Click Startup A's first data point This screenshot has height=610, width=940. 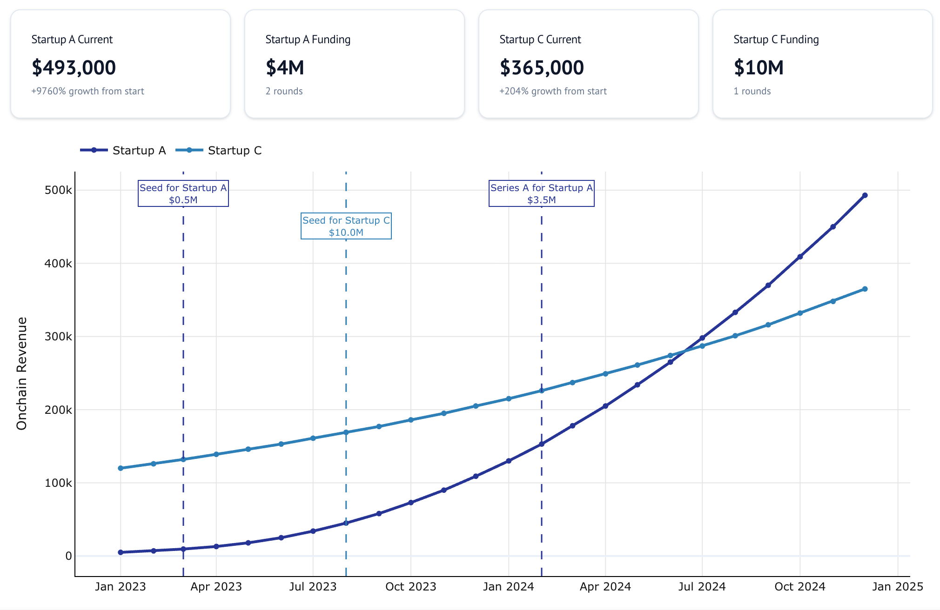[x=121, y=552]
